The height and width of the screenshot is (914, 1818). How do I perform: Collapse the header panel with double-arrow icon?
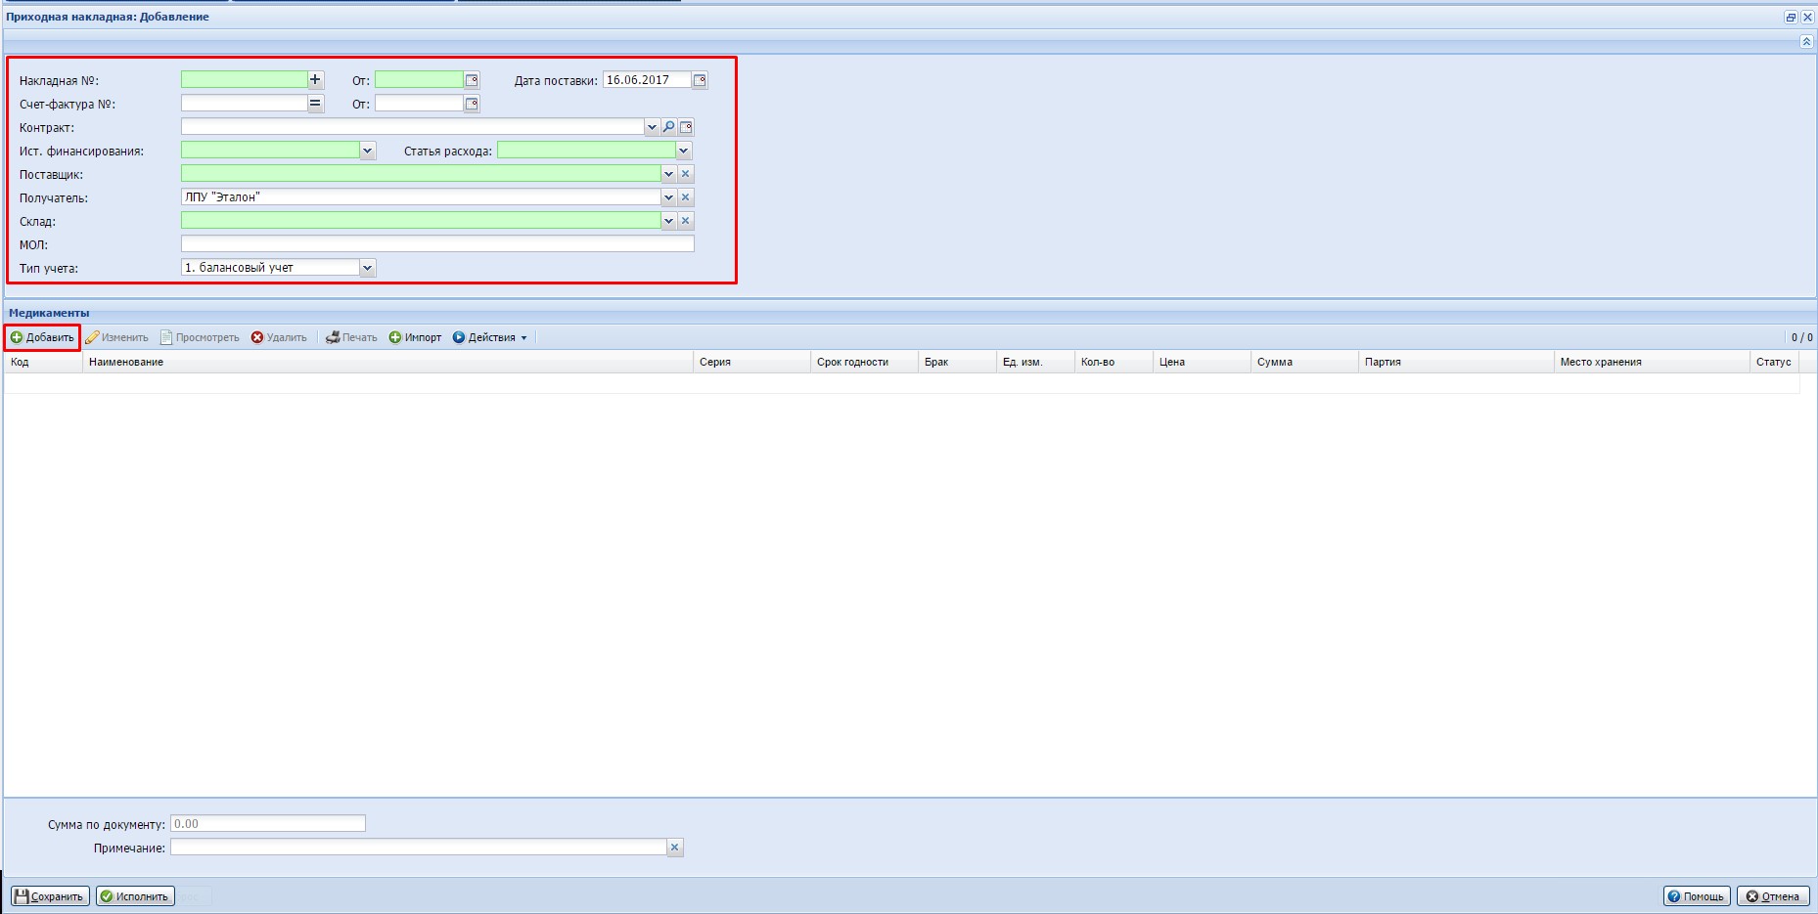(x=1806, y=42)
